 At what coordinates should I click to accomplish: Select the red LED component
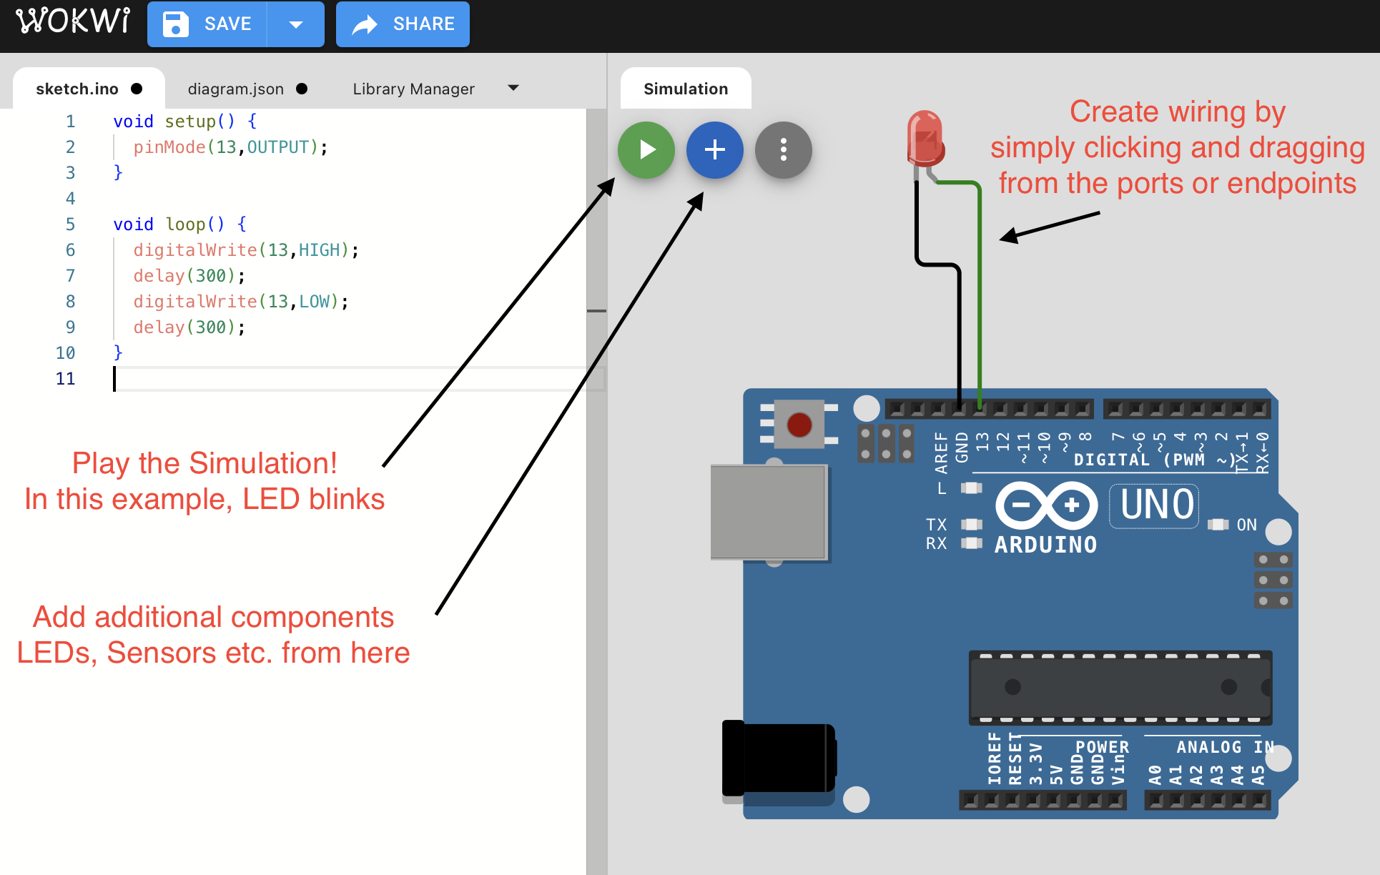[x=925, y=137]
